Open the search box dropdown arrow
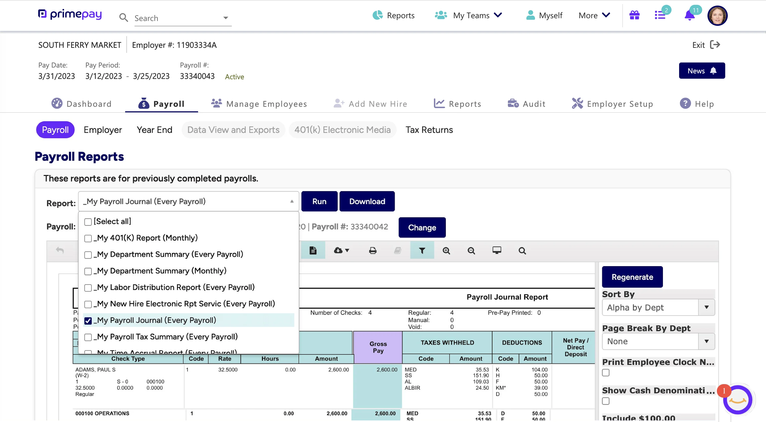This screenshot has width=766, height=422. 226,18
